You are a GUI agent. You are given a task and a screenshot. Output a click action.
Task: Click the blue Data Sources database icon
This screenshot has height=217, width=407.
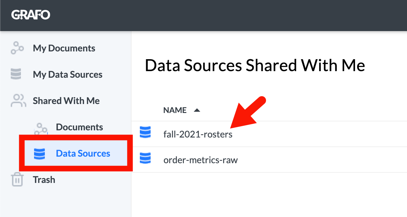tap(39, 154)
